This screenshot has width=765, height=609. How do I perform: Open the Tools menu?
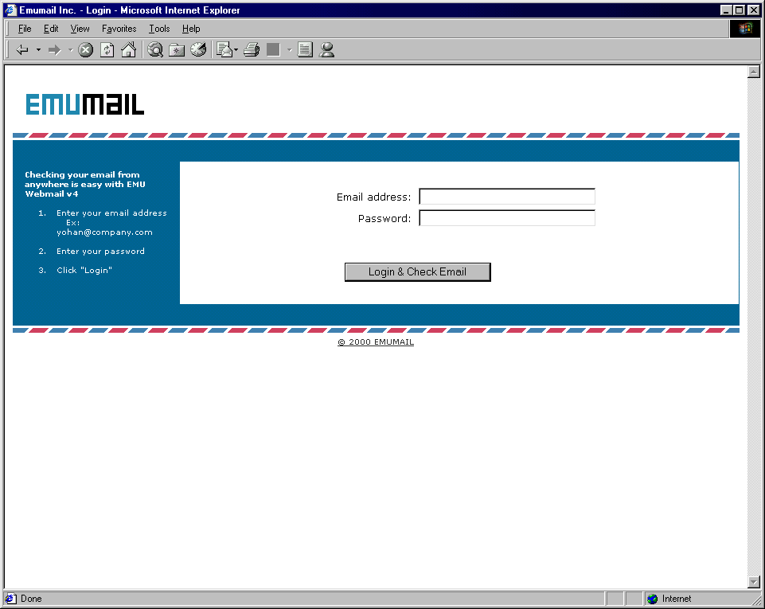(159, 29)
